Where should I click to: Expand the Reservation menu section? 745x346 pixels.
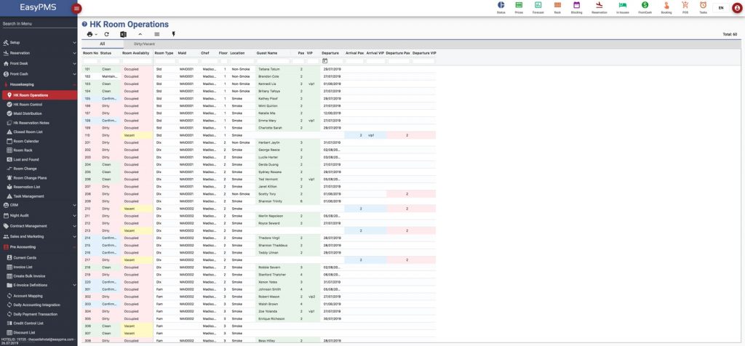tap(39, 53)
